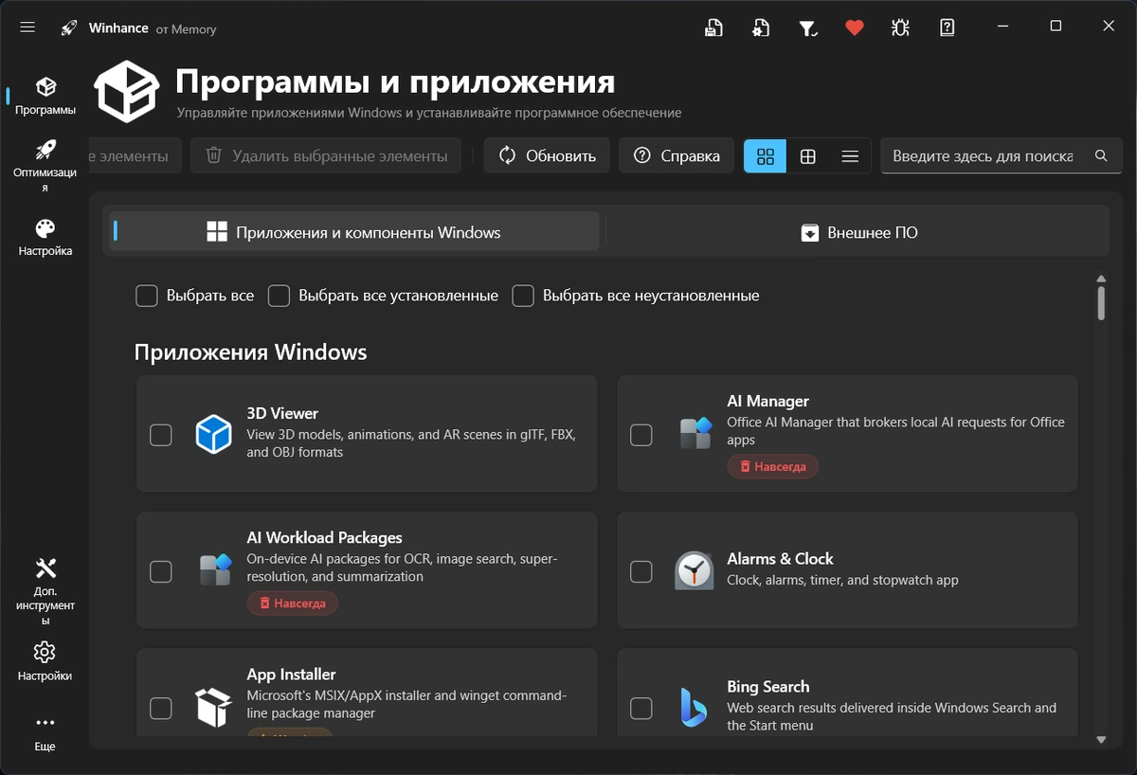This screenshot has width=1137, height=775.
Task: Click Навсегда badge under AI Workload Packages
Action: [292, 603]
